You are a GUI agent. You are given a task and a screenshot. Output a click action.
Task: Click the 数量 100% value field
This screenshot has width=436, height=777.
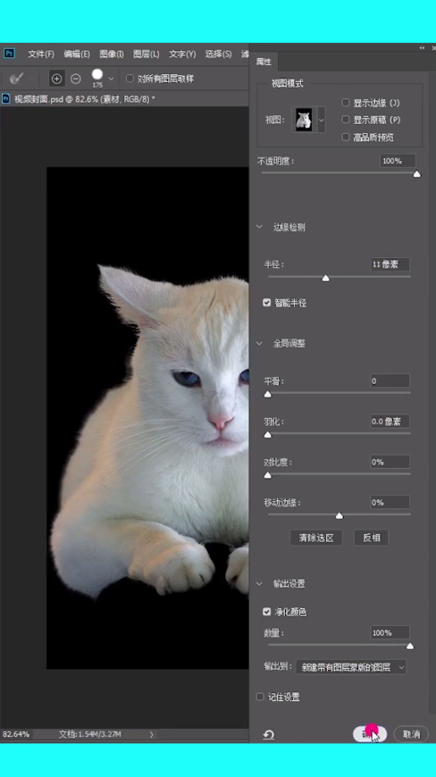pos(390,633)
